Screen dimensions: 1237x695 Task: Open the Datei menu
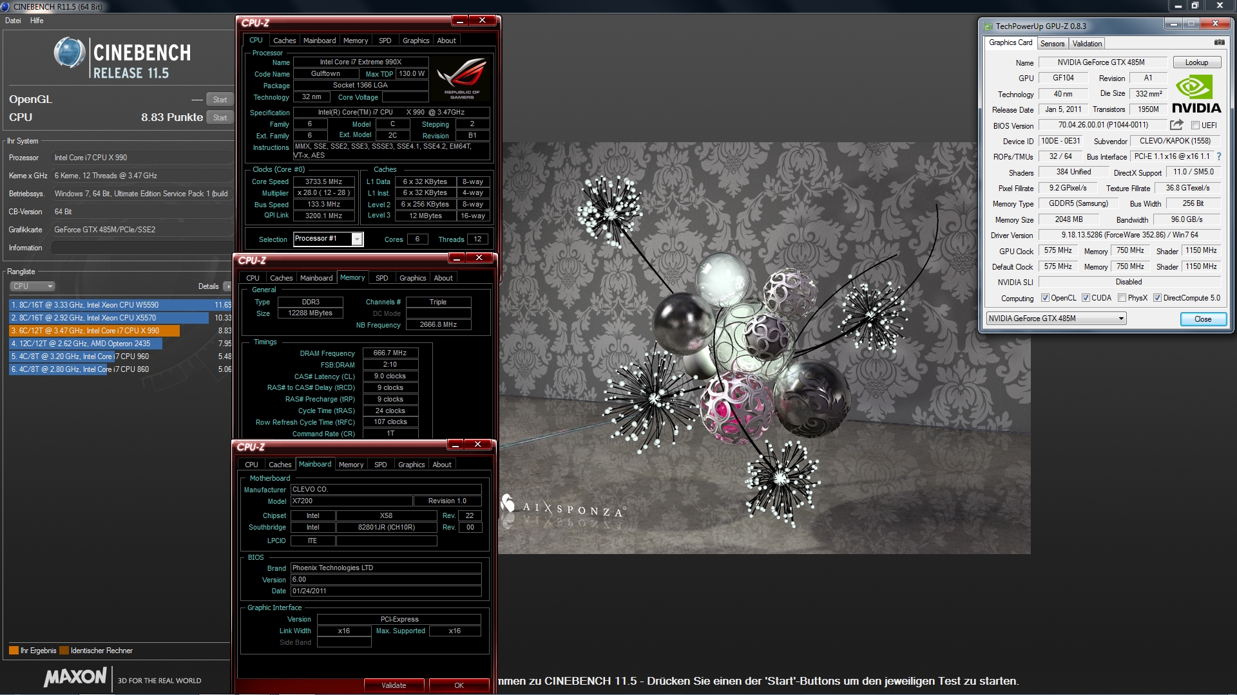pyautogui.click(x=13, y=21)
